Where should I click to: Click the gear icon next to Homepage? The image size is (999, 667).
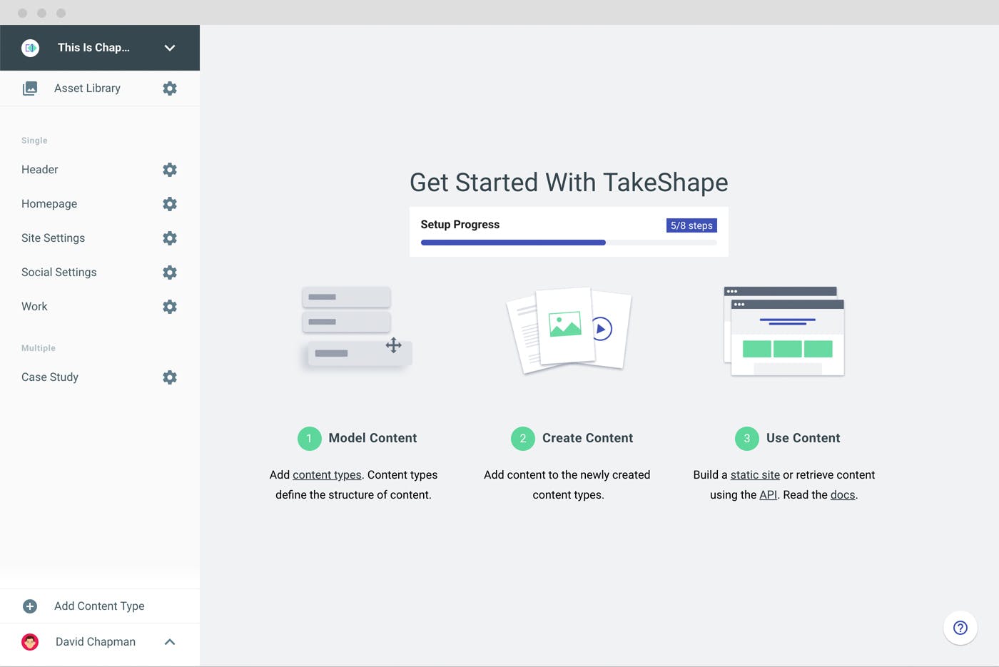pyautogui.click(x=170, y=204)
